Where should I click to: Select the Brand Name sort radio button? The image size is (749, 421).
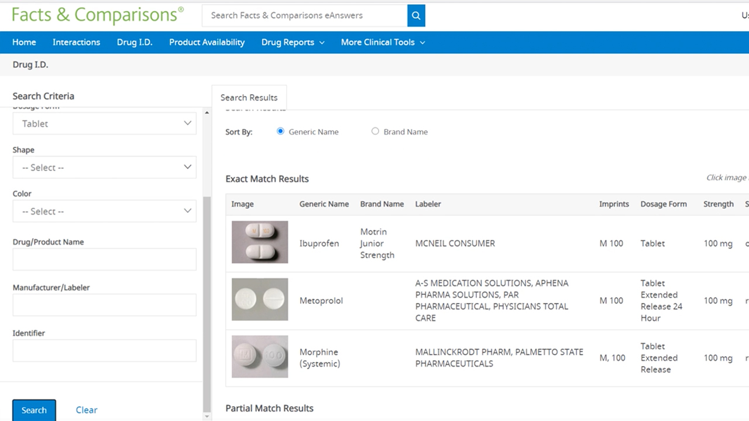[x=375, y=132]
